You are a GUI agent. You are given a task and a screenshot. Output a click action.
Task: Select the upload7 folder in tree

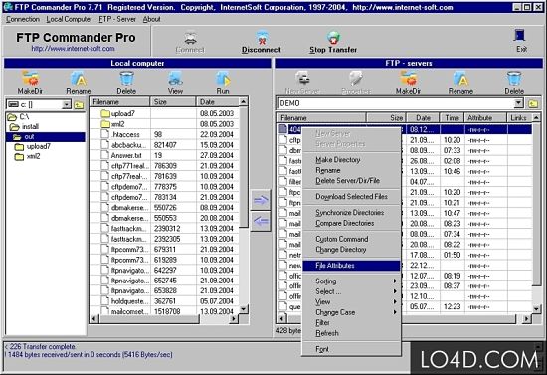pyautogui.click(x=39, y=146)
